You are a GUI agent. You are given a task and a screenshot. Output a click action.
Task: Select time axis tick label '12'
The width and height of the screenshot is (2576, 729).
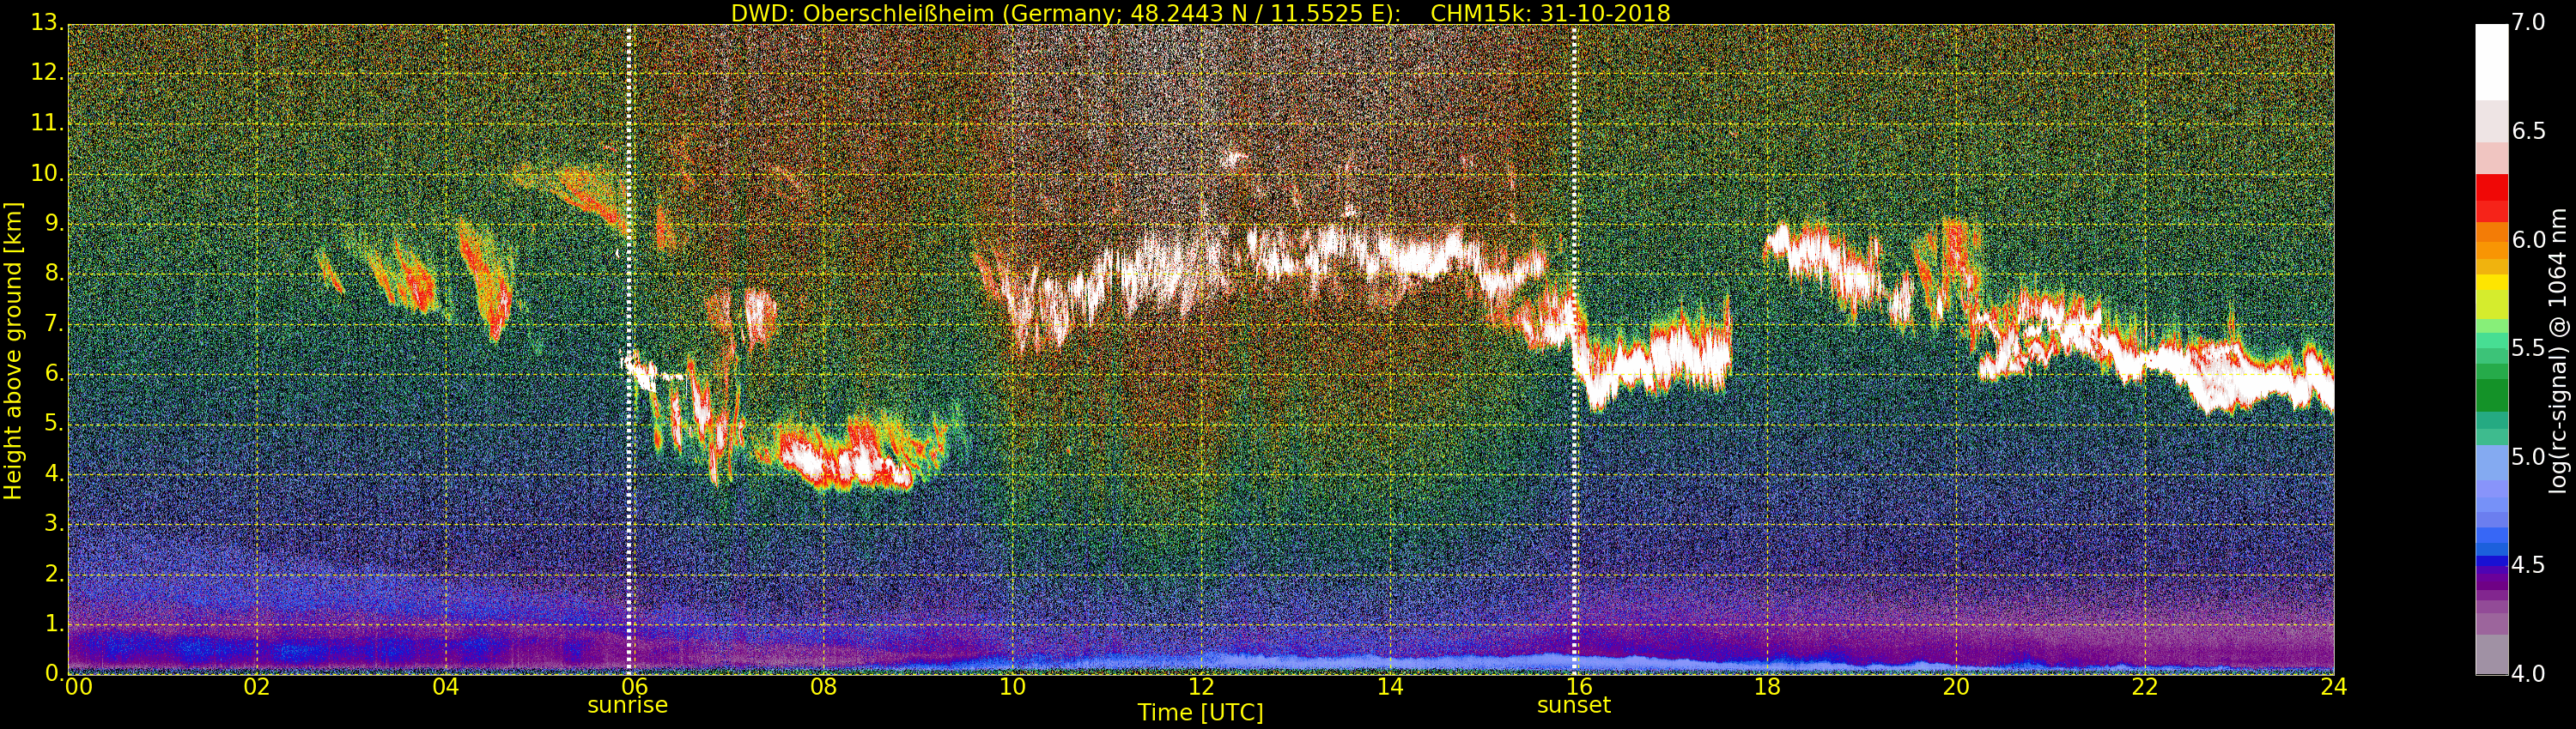(x=1201, y=687)
